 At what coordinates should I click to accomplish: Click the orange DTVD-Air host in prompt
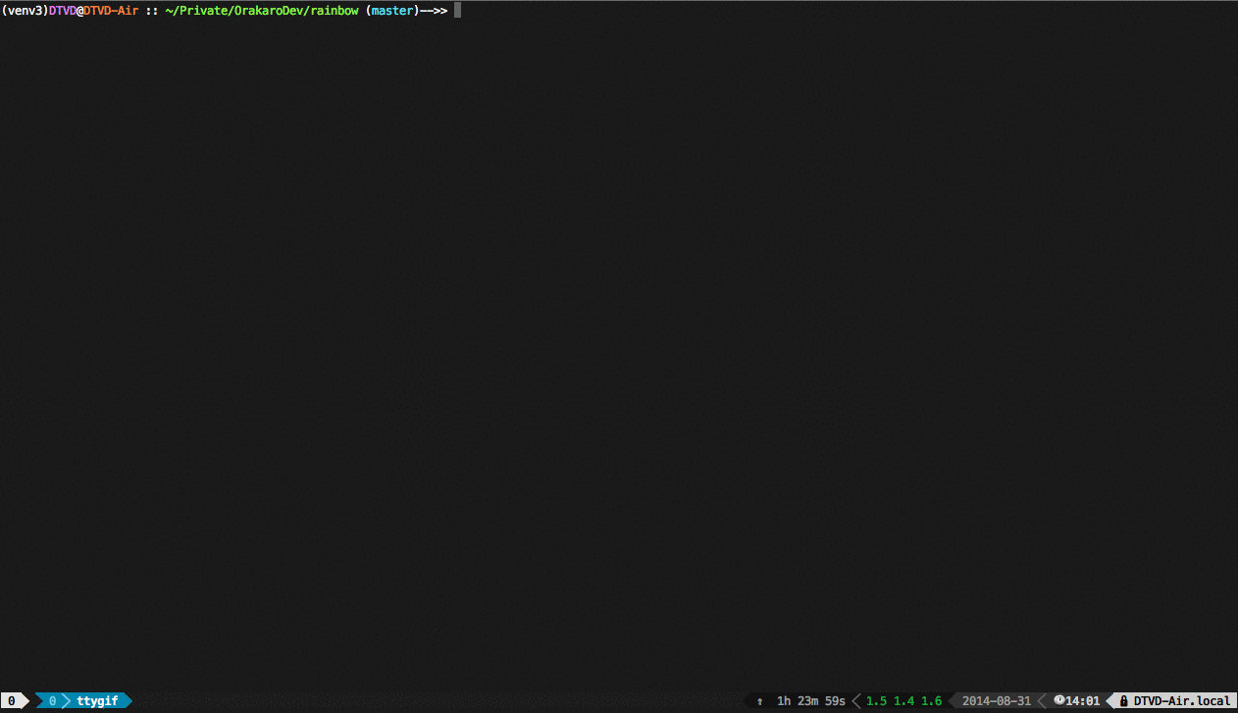pos(111,11)
